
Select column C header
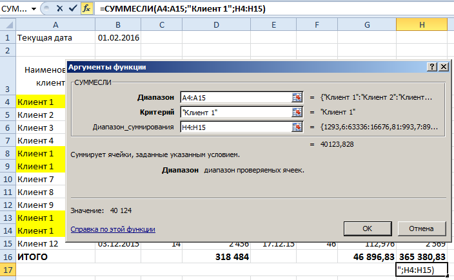[x=162, y=25]
